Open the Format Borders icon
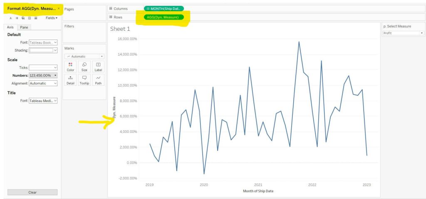Screen dimensions: 426x199 30,18
